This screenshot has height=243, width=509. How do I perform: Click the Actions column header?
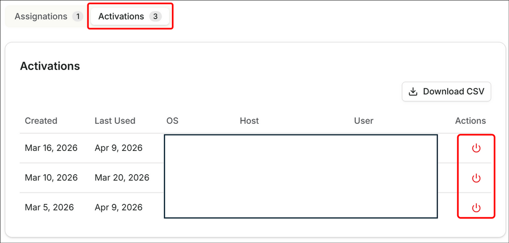pos(470,121)
